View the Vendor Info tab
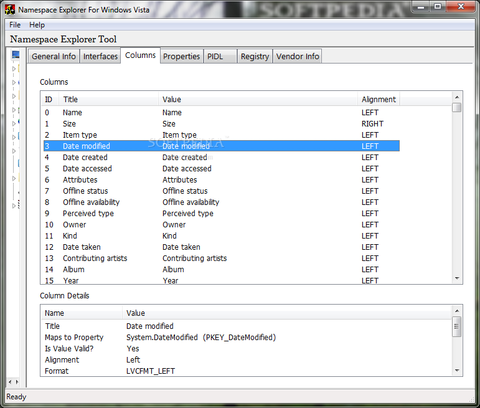 pos(298,56)
